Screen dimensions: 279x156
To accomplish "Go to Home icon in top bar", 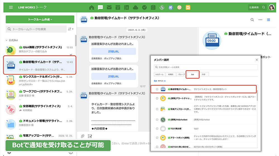I will click(x=92, y=8).
